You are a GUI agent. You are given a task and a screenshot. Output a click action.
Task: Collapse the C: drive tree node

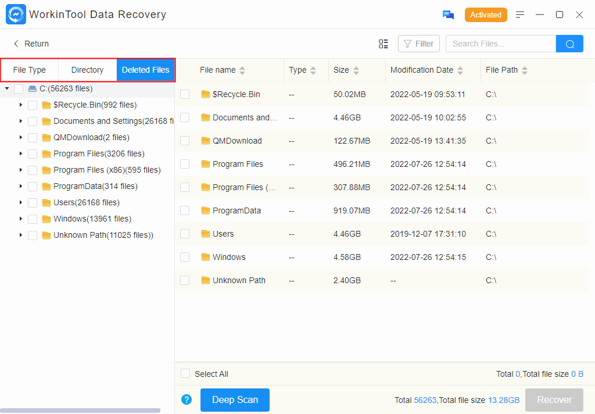pyautogui.click(x=7, y=89)
